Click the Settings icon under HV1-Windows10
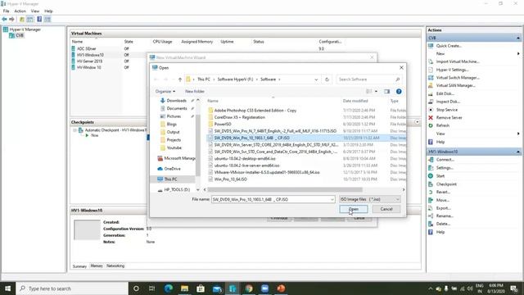524x295 pixels. [x=431, y=168]
